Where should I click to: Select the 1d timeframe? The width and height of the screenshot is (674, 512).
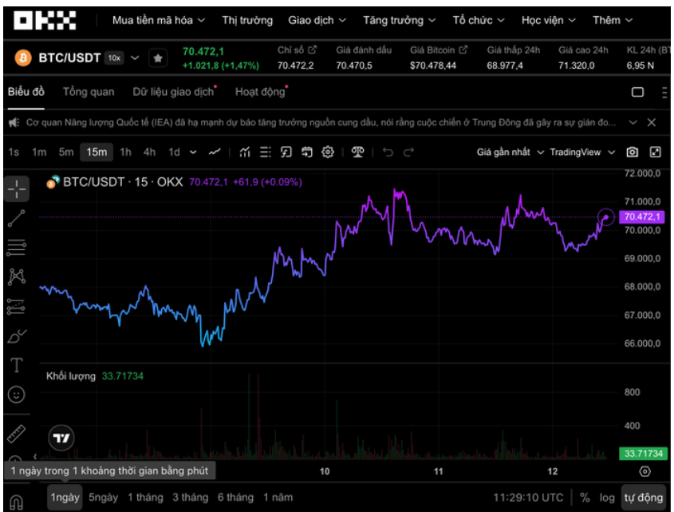pyautogui.click(x=174, y=152)
